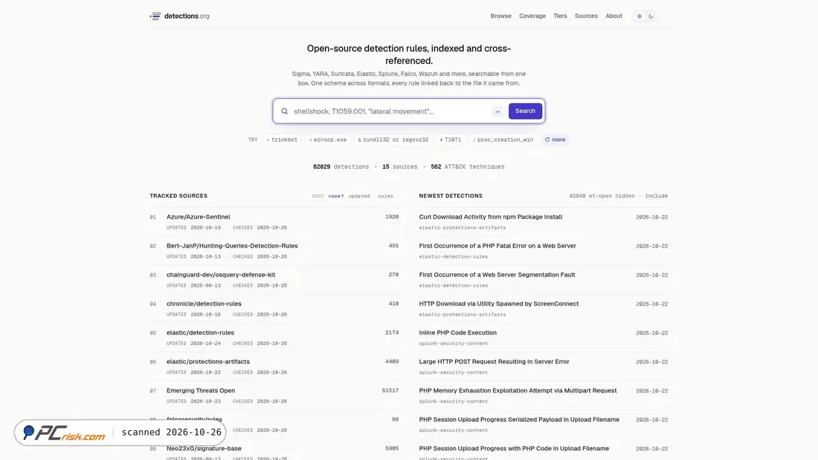Open First Occurrence of PHP Fatal Error detection
The height and width of the screenshot is (460, 818).
click(497, 246)
